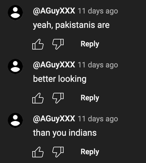Like the "better looking" comment
The image size is (146, 163).
click(38, 98)
